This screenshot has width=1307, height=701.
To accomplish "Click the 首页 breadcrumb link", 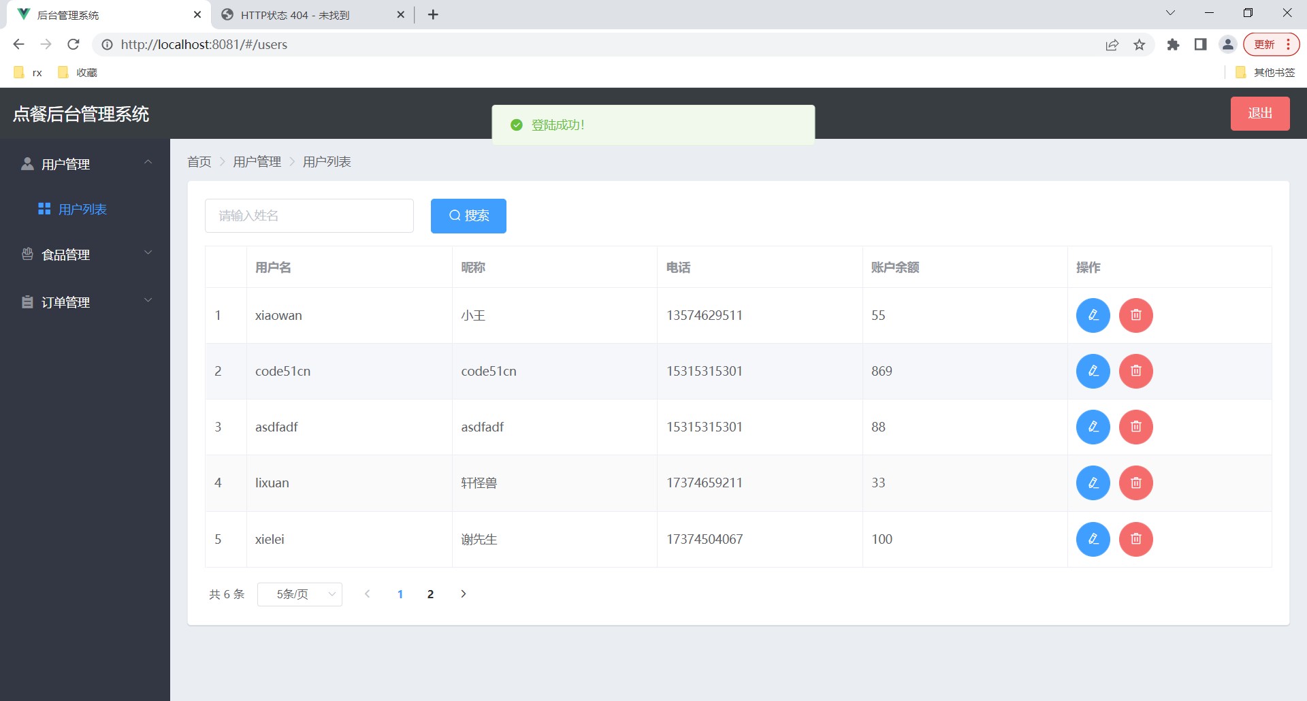I will (x=199, y=162).
